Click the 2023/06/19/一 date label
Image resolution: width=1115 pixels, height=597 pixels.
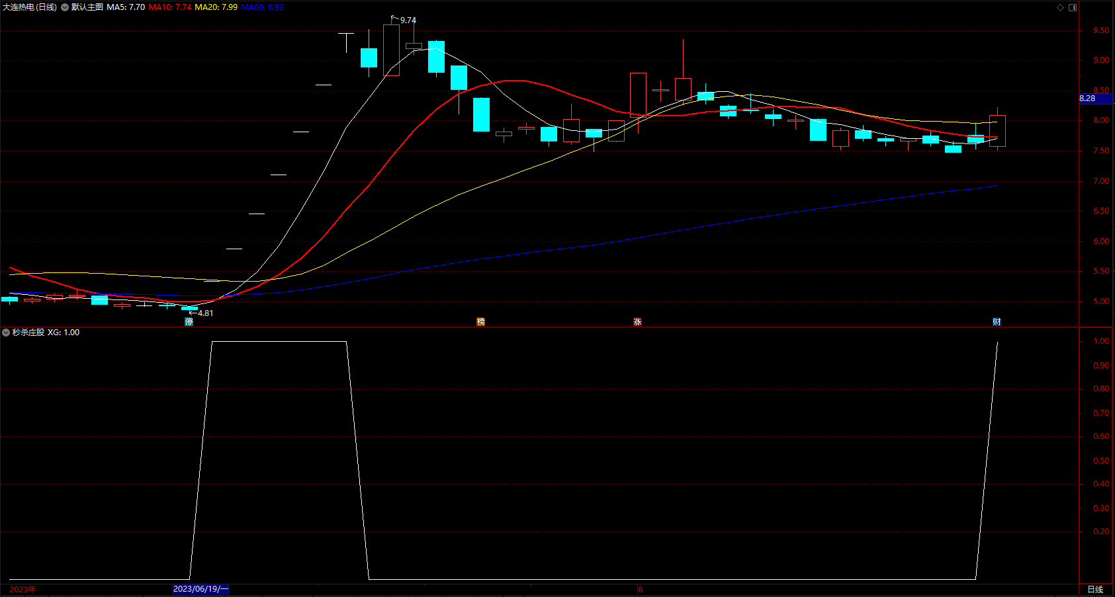tap(201, 589)
